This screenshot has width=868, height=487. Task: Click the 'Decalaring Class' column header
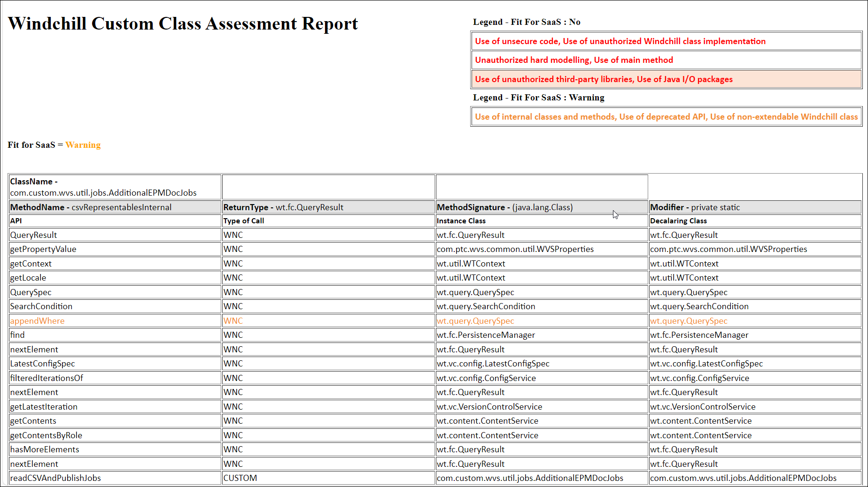pyautogui.click(x=755, y=221)
